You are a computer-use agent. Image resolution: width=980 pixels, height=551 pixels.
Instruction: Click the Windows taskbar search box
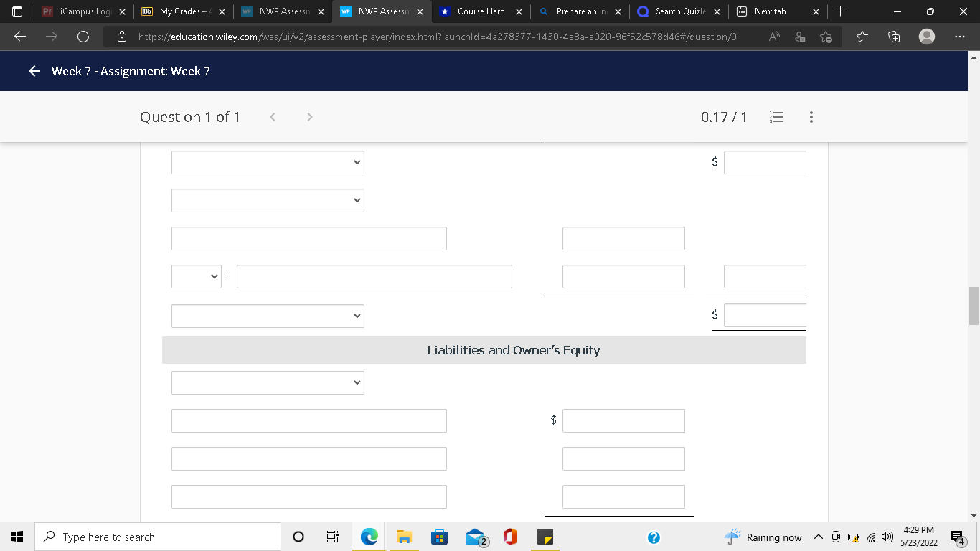[158, 537]
